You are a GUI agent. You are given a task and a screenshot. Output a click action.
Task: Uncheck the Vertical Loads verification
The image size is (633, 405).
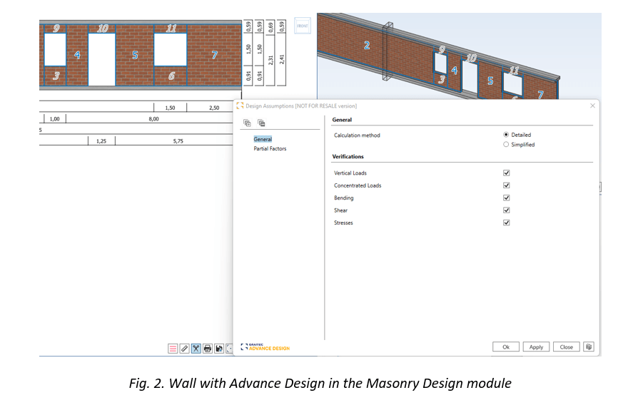pyautogui.click(x=506, y=173)
